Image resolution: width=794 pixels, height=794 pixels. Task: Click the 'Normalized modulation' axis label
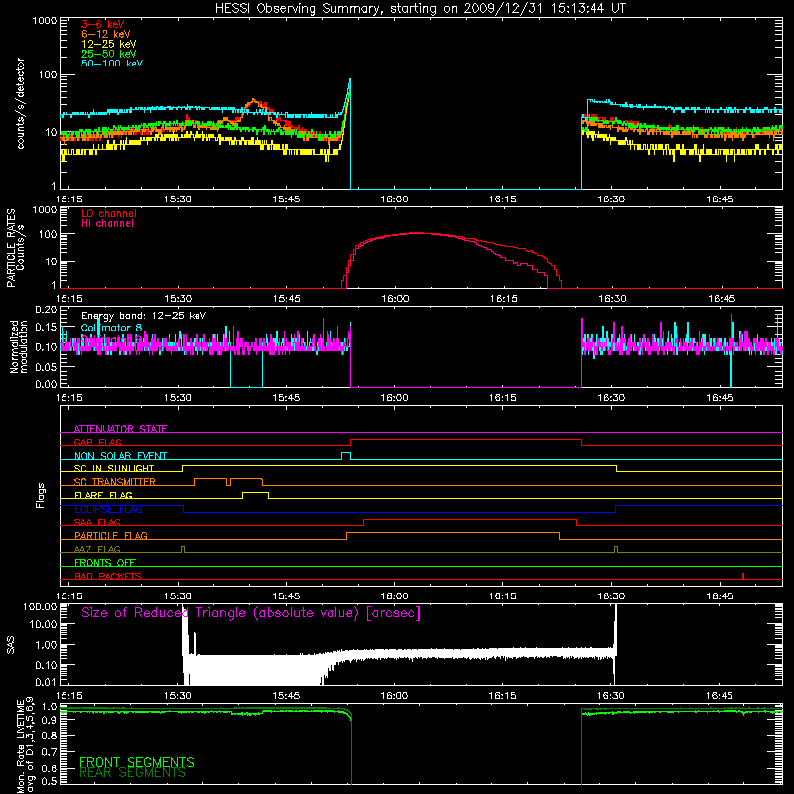19,346
